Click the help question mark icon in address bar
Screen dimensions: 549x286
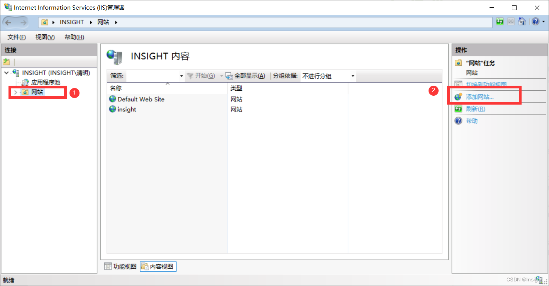point(535,22)
